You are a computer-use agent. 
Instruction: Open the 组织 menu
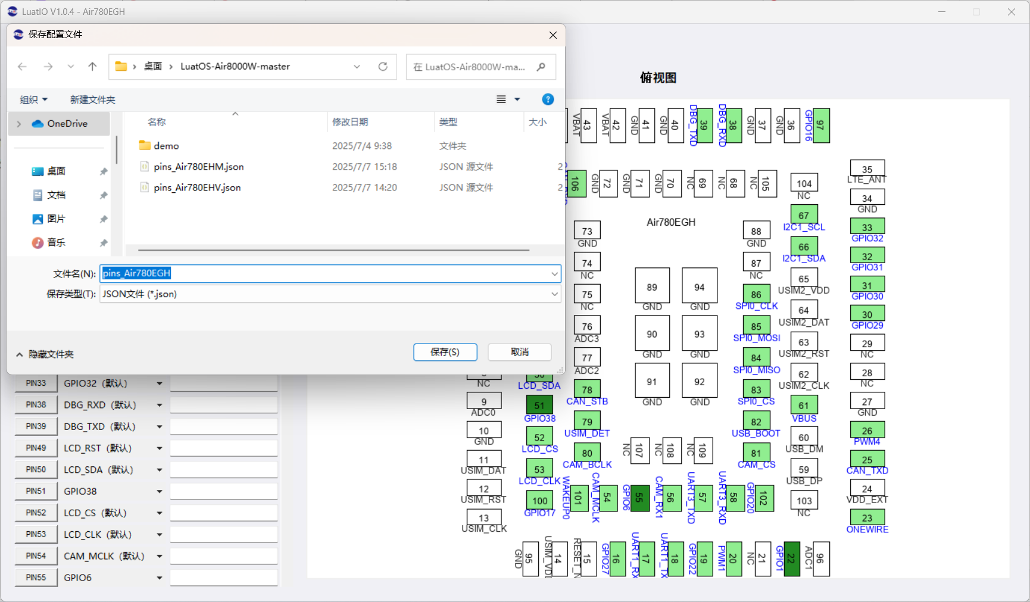click(x=33, y=99)
